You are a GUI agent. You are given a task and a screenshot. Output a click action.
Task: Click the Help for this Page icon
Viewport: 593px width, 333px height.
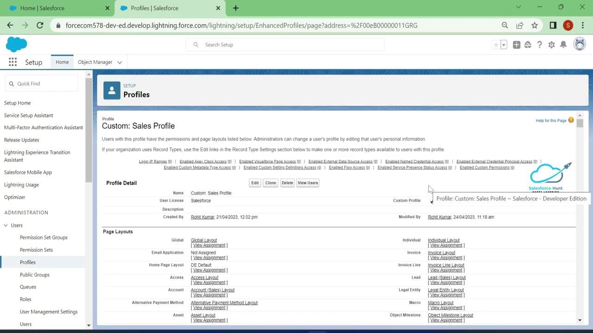pos(571,120)
